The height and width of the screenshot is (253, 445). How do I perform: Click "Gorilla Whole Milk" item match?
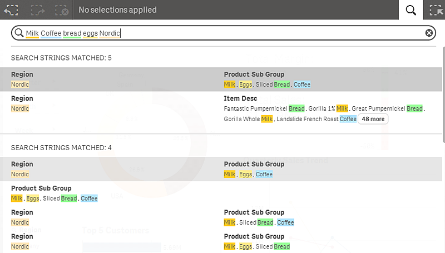[x=248, y=119]
